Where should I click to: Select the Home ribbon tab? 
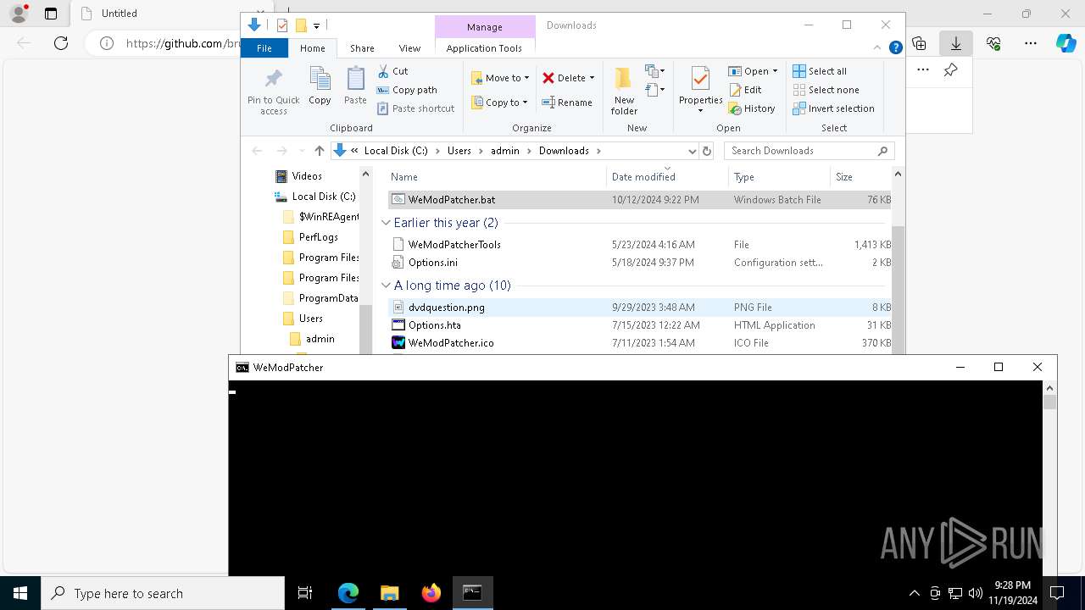point(312,48)
